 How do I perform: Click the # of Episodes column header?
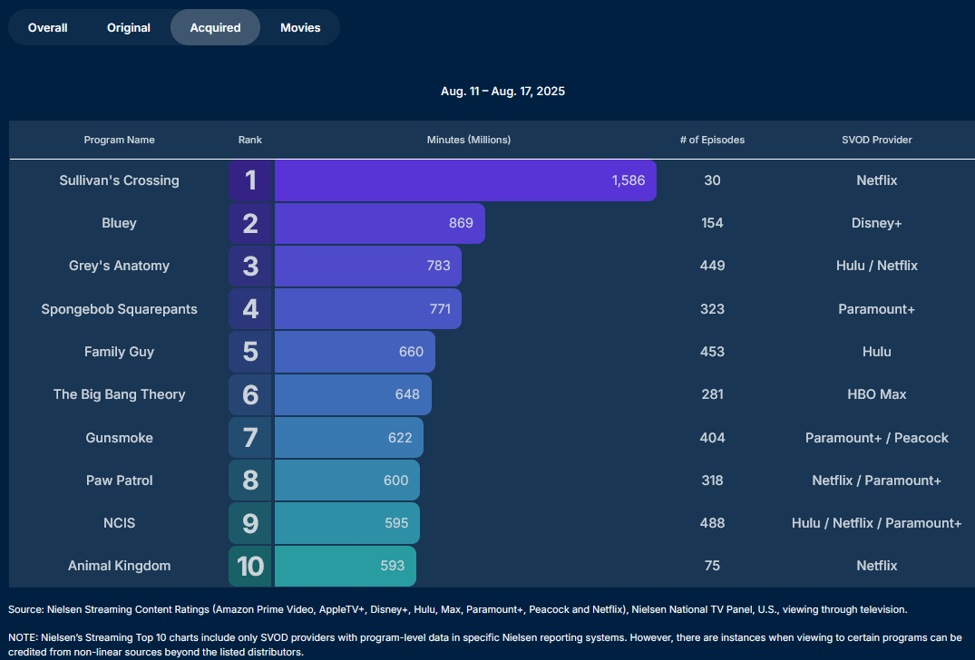712,140
